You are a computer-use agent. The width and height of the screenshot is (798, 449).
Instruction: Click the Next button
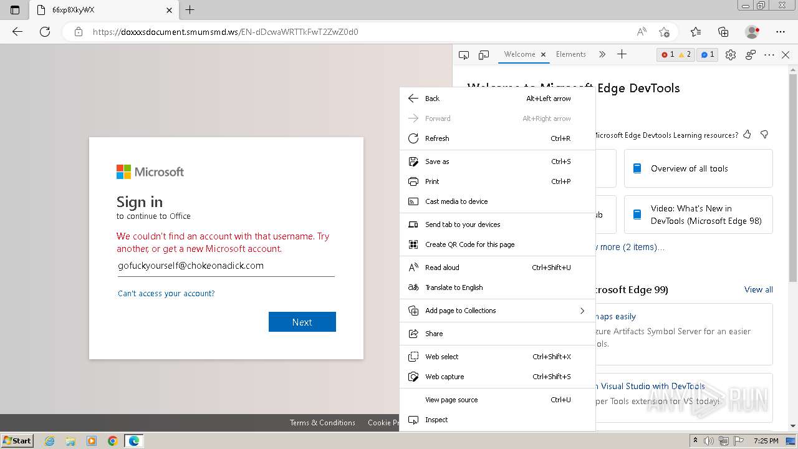[302, 322]
